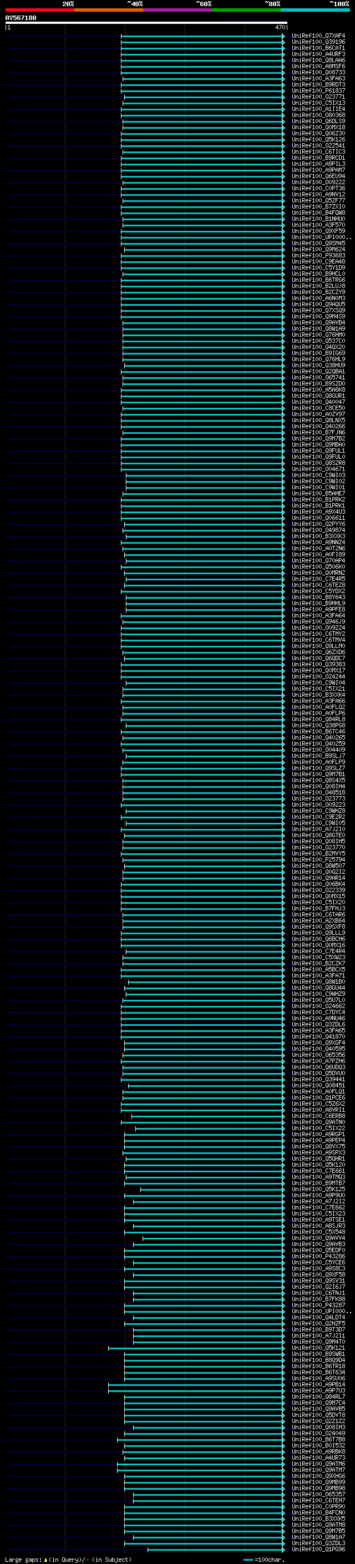Click label UniRef100_Q6DLS9

click(x=318, y=122)
